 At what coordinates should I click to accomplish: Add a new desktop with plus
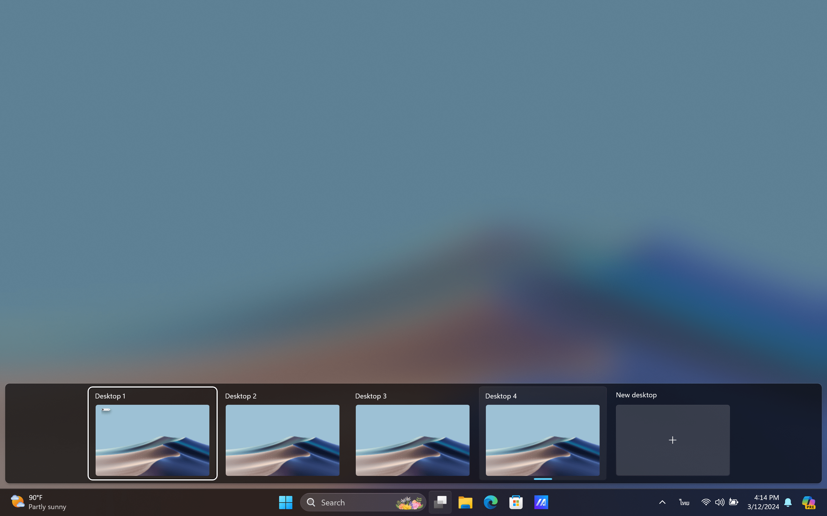[x=673, y=440]
